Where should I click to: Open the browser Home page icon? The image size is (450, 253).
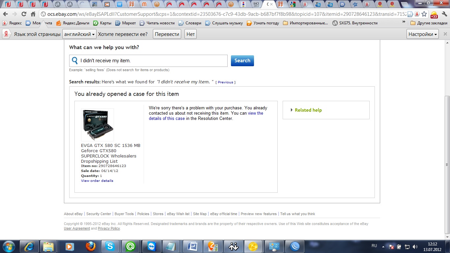[x=33, y=14]
